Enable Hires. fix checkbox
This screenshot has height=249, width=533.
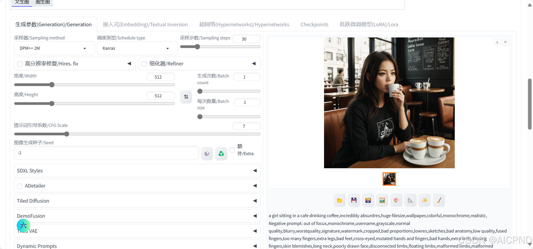[20, 64]
